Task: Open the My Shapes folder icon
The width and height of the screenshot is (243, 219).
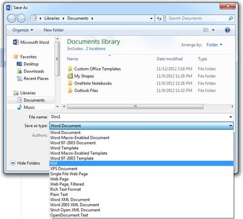Action: pyautogui.click(x=70, y=76)
